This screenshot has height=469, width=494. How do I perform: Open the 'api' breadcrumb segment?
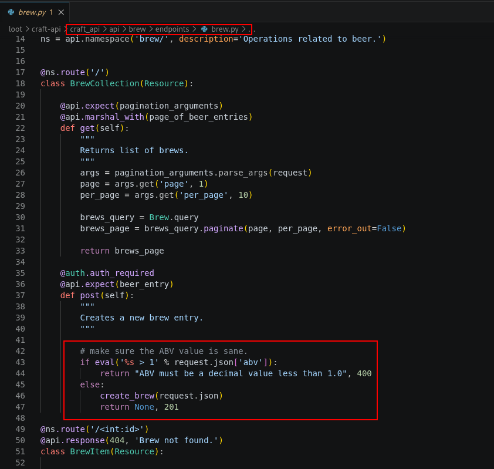114,29
